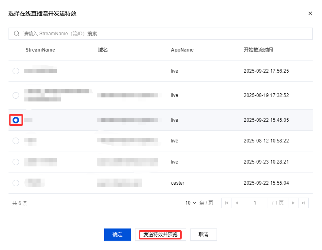Click live AppName in 10:28:21 row

(174, 162)
